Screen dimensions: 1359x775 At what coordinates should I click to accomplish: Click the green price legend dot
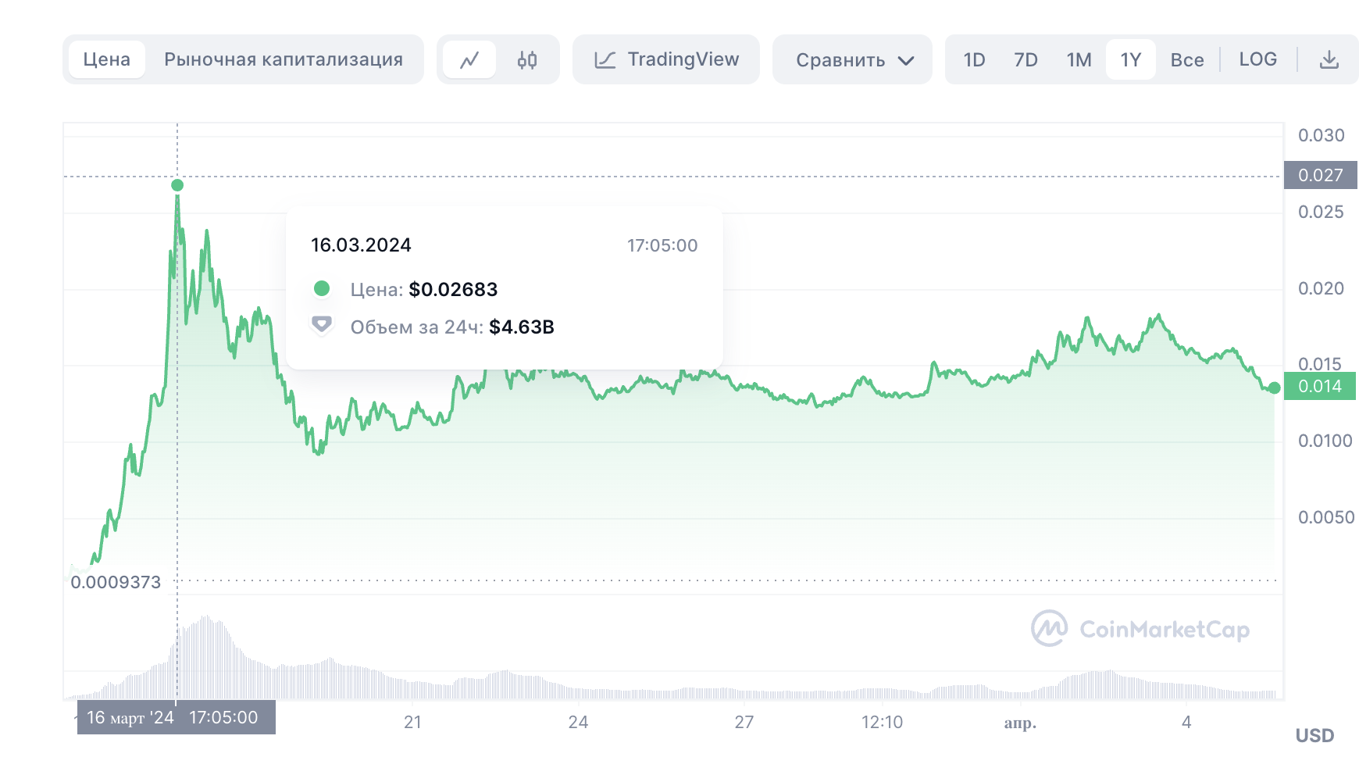322,288
